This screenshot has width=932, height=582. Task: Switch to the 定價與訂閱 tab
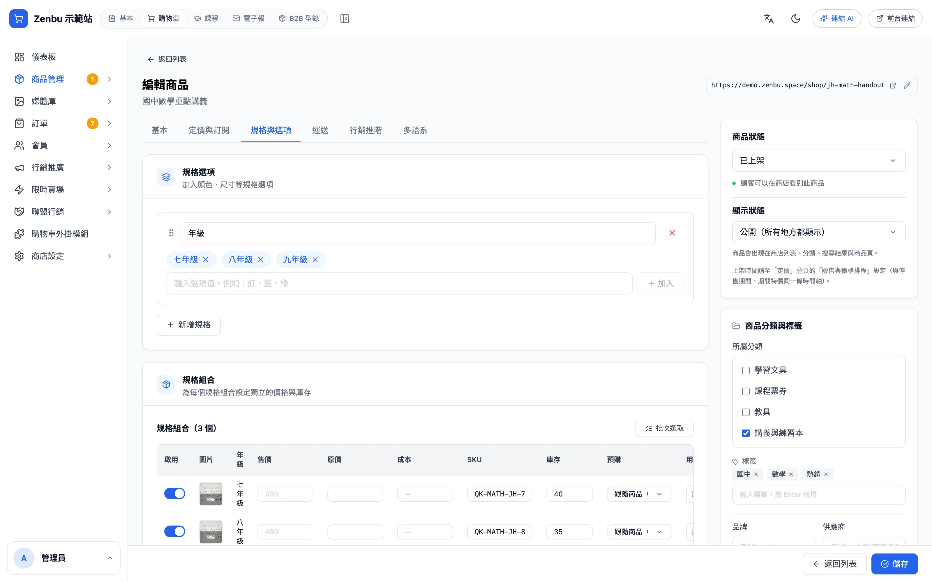coord(209,130)
